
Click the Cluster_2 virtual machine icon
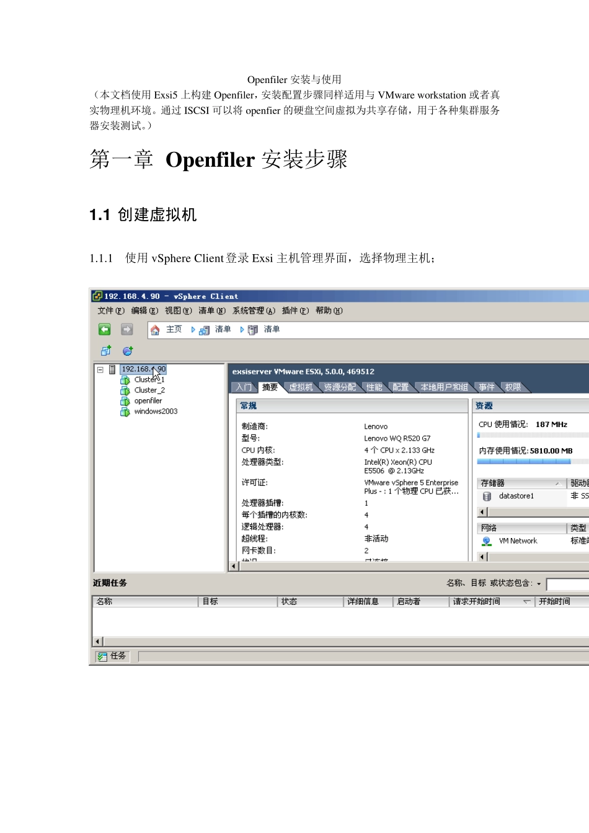coord(125,390)
